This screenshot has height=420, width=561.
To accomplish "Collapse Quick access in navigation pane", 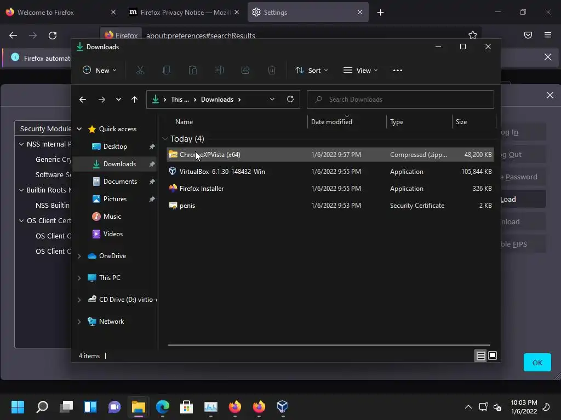I will click(x=79, y=129).
